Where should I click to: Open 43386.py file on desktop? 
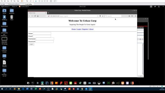tap(4, 18)
